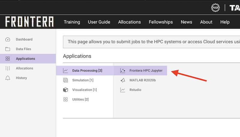Select Applications in the sidebar
This screenshot has width=240, height=137.
(x=28, y=59)
